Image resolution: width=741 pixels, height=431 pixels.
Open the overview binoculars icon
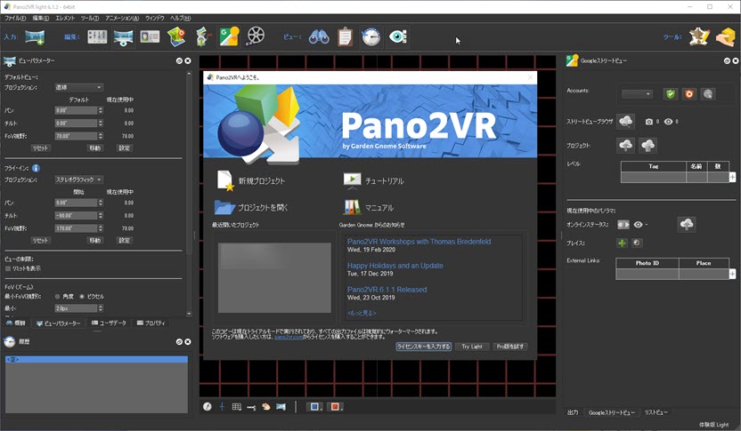click(319, 36)
